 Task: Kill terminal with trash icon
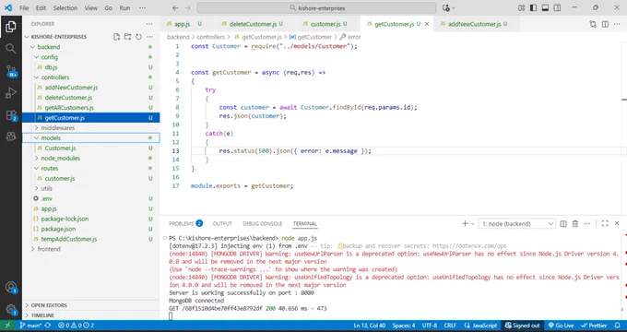coord(575,223)
